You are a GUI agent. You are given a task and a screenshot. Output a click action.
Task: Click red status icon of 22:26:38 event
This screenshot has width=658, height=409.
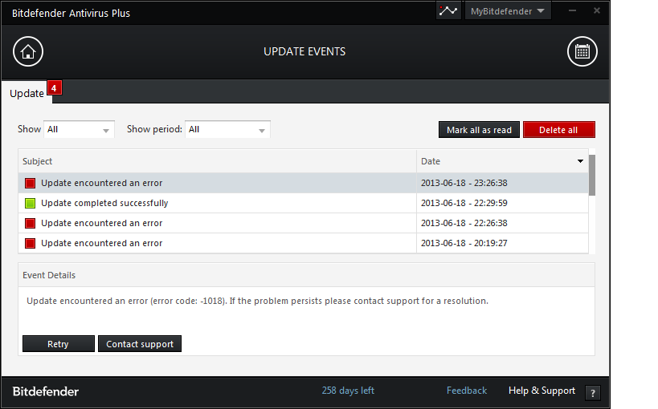30,224
